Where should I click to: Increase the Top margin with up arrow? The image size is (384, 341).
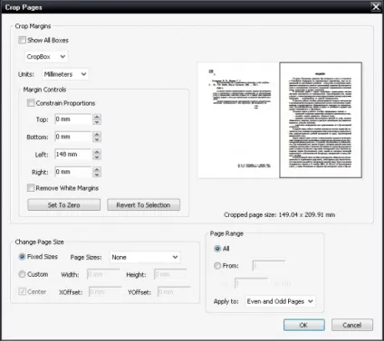point(97,117)
